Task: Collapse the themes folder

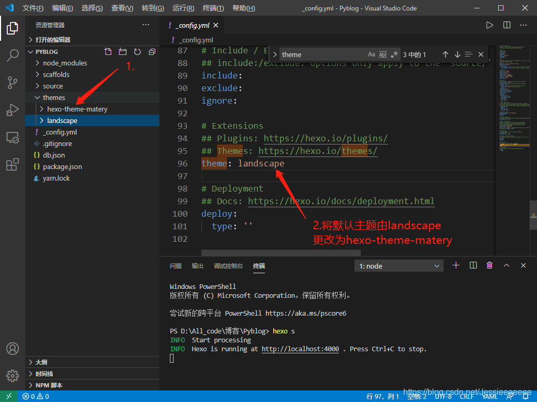Action: click(x=92, y=97)
